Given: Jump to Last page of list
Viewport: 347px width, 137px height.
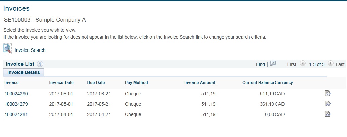Looking at the screenshot, I should 340,64.
